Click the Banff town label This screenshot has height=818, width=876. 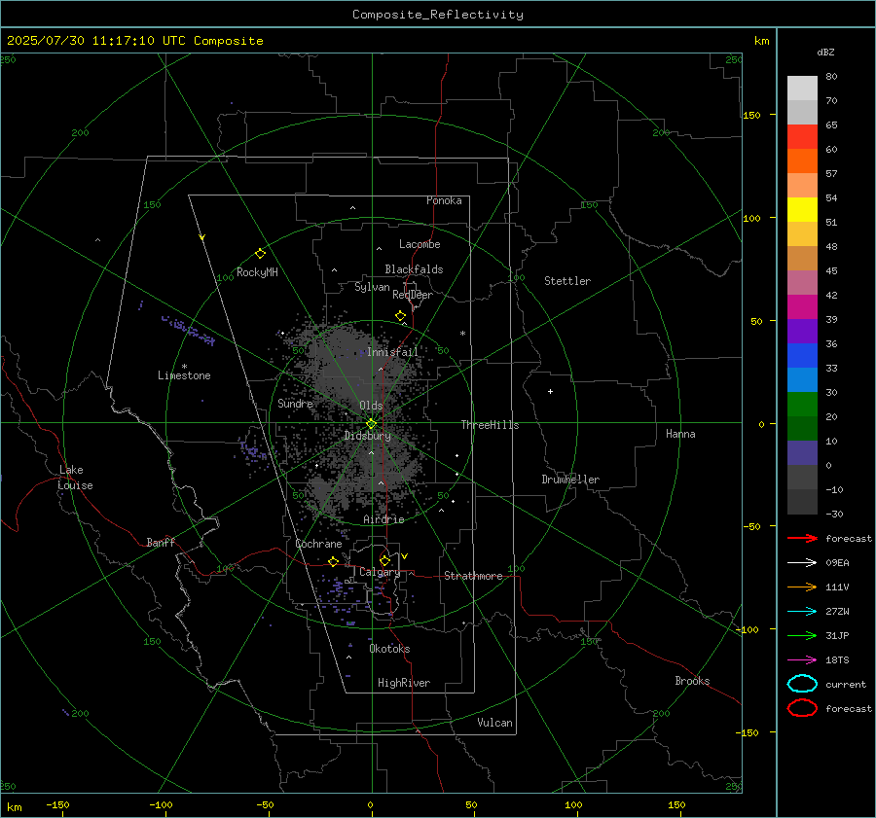coord(161,543)
